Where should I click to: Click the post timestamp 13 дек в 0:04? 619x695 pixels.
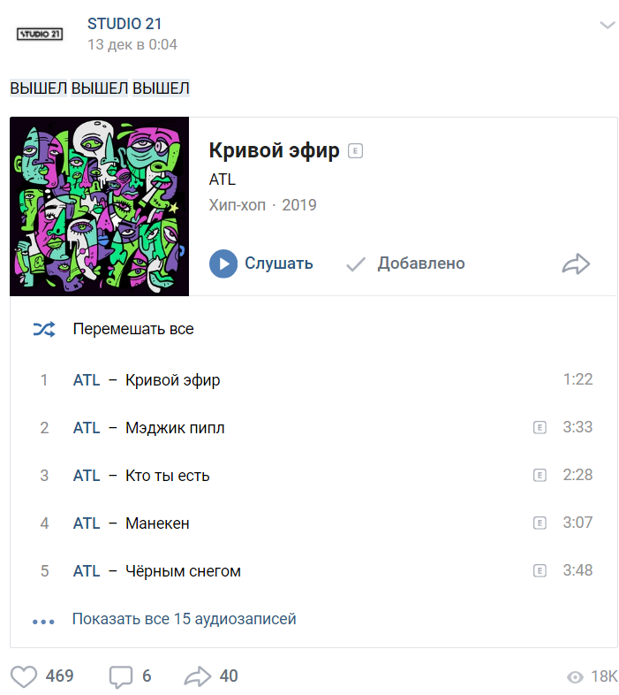click(x=132, y=45)
